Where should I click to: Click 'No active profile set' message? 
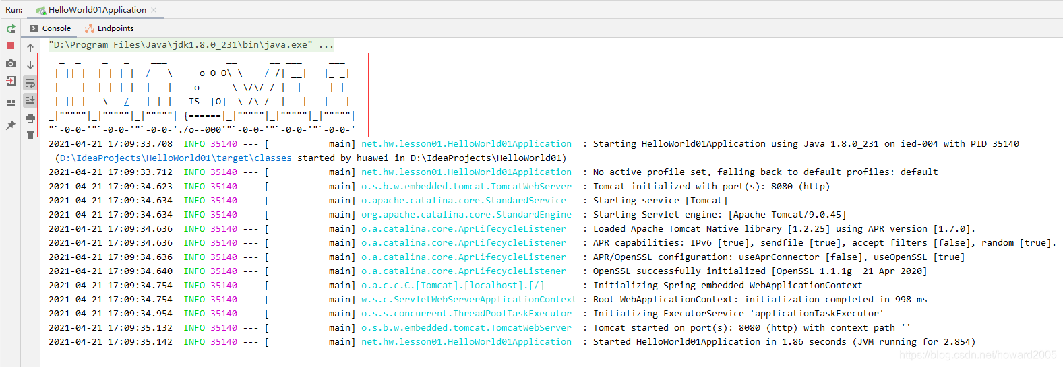tap(766, 172)
